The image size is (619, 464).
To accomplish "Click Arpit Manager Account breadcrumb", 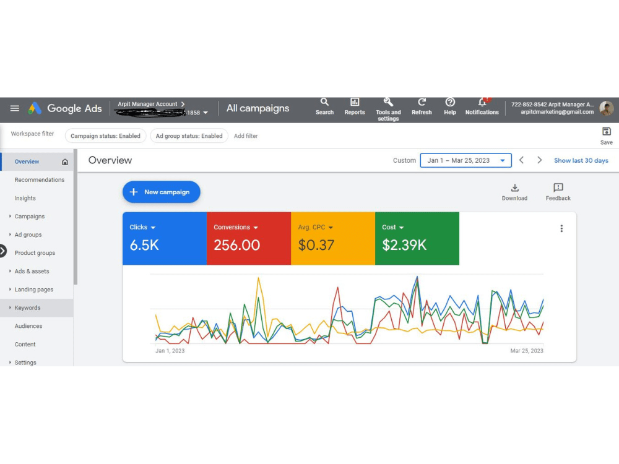I will 148,104.
